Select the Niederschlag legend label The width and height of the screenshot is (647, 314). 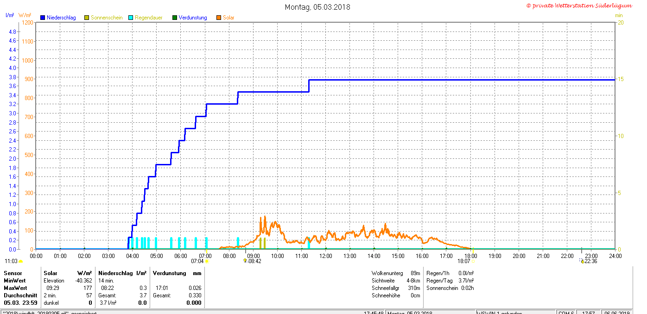point(61,18)
